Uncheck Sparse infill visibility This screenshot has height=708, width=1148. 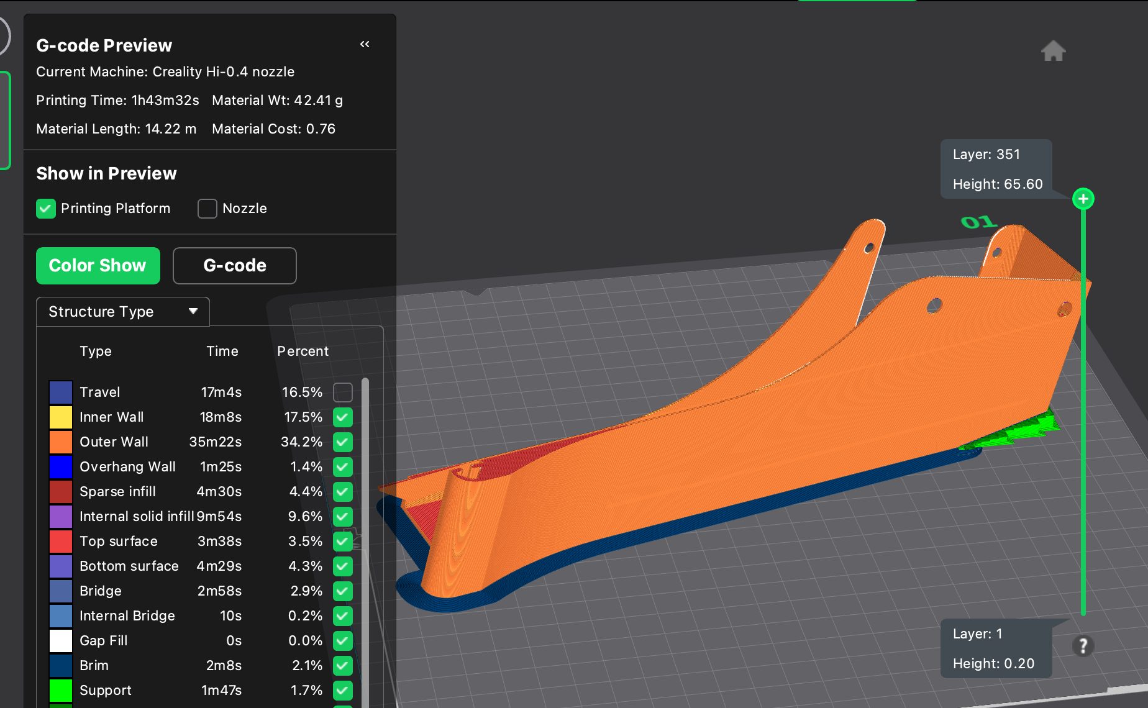click(x=342, y=491)
